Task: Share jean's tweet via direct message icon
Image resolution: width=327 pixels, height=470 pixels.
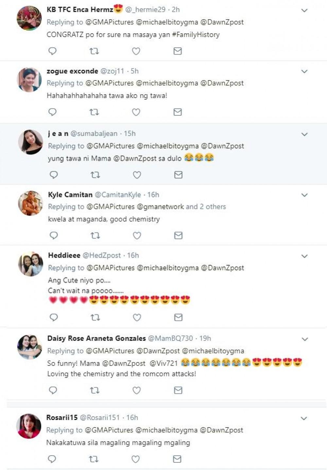Action: pyautogui.click(x=178, y=175)
